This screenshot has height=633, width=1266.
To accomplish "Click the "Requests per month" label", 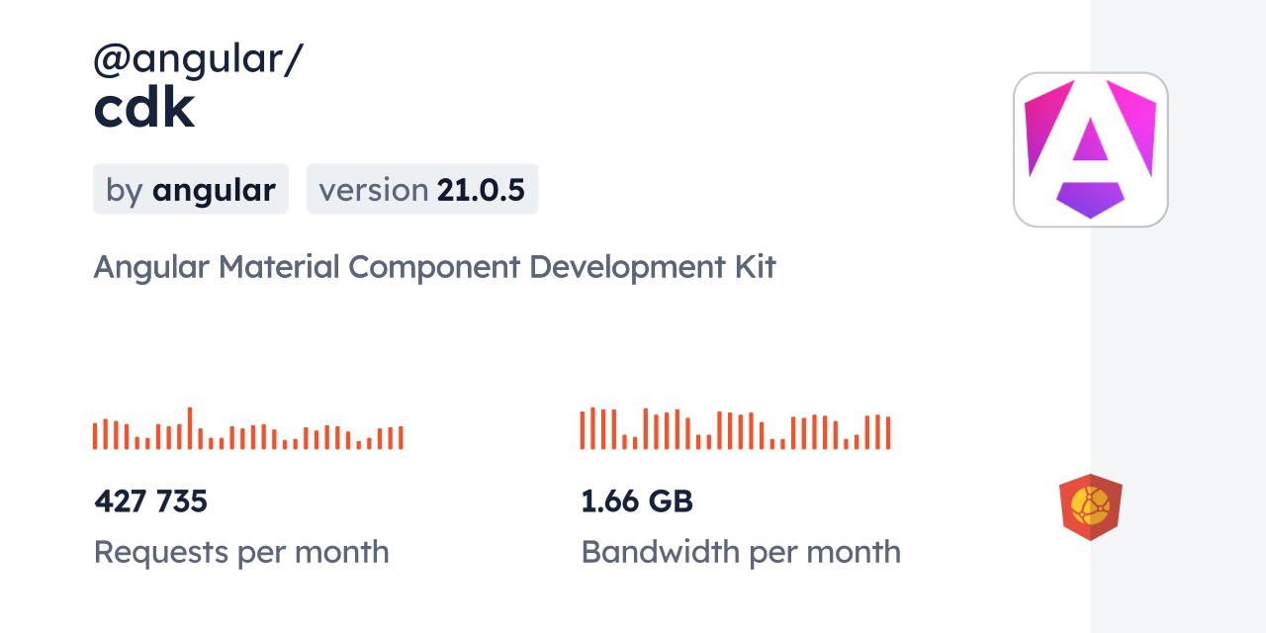I will click(x=241, y=552).
